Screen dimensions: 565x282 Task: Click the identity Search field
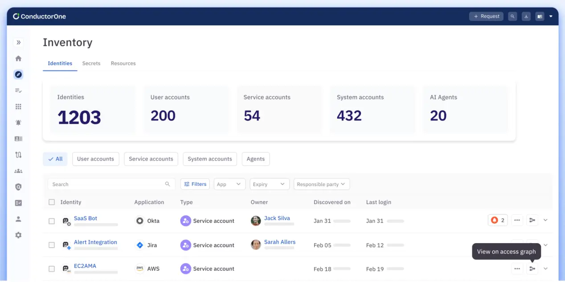coord(107,184)
